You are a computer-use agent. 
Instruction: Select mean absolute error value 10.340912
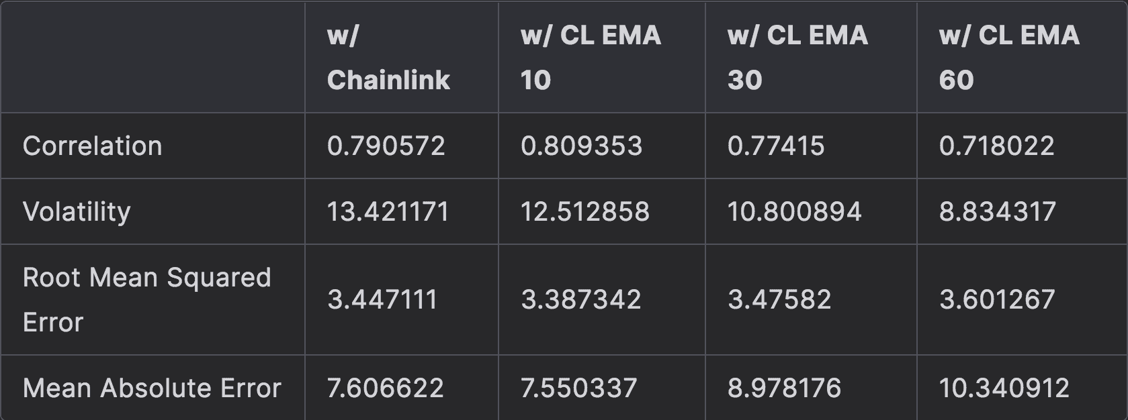pos(1004,388)
